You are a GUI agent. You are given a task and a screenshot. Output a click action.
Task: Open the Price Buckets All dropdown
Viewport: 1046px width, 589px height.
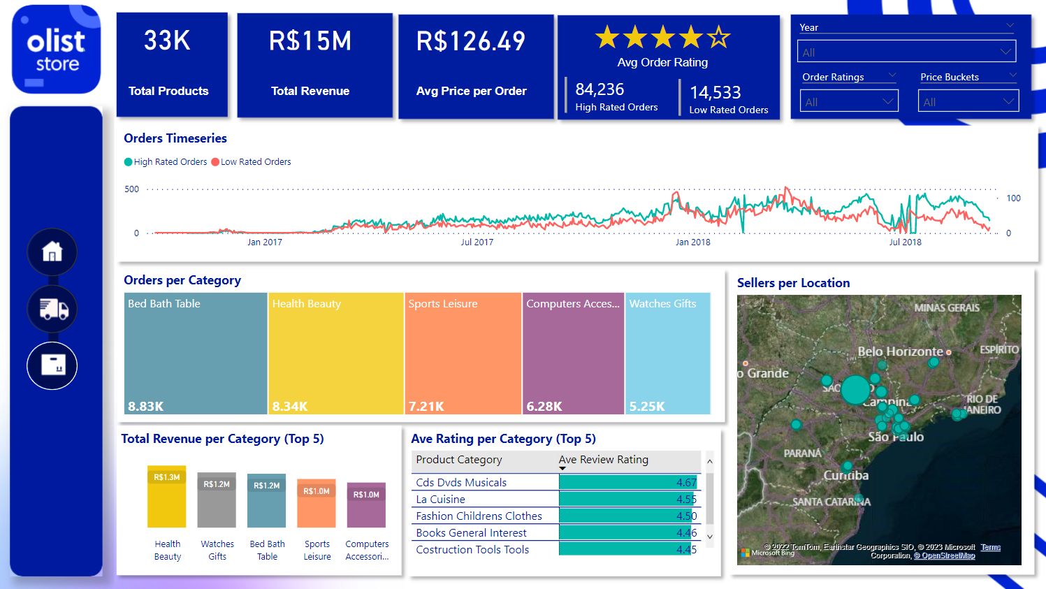(968, 101)
